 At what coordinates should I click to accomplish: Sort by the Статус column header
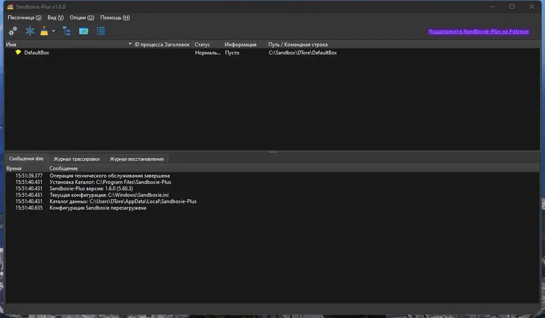(208, 45)
